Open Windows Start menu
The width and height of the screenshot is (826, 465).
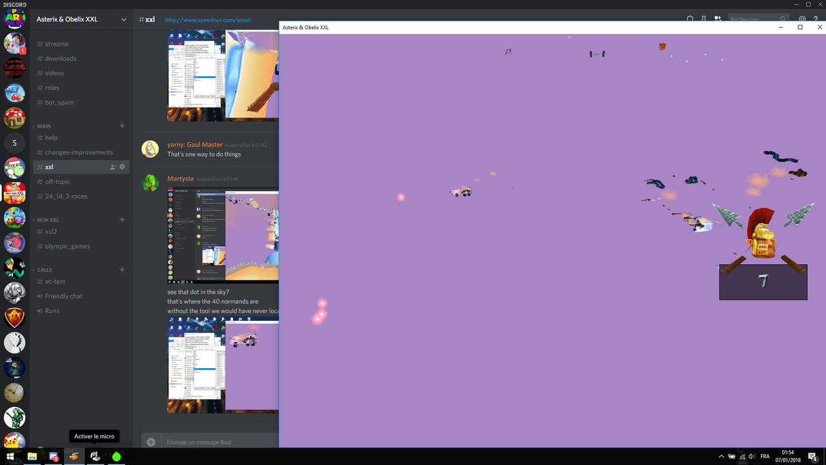pyautogui.click(x=10, y=457)
